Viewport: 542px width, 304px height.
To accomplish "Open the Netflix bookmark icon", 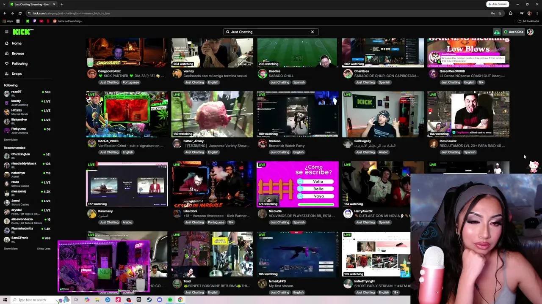I will tap(48, 21).
